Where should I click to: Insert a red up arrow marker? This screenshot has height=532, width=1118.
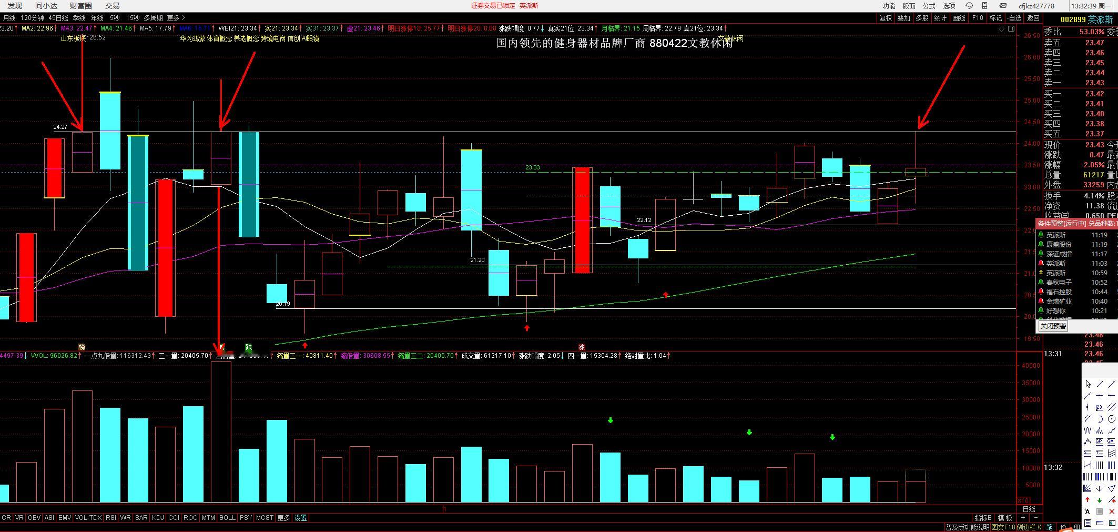(1087, 500)
